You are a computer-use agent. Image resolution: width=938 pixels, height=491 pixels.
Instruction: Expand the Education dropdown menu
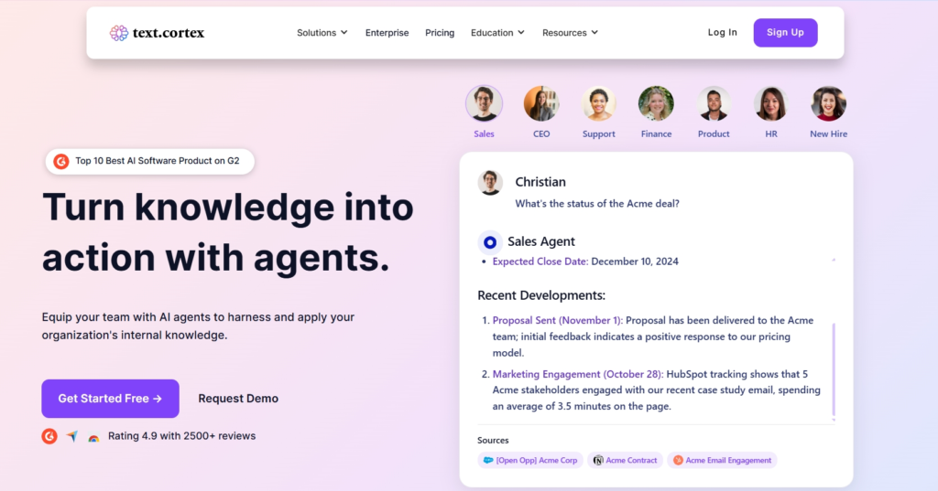click(497, 33)
